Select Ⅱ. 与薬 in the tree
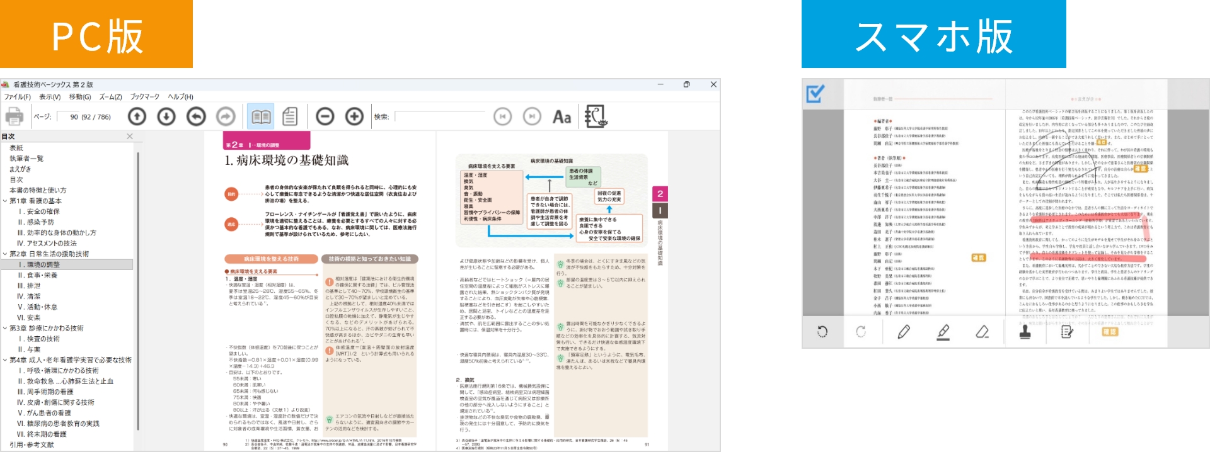The height and width of the screenshot is (452, 1210). [x=29, y=349]
